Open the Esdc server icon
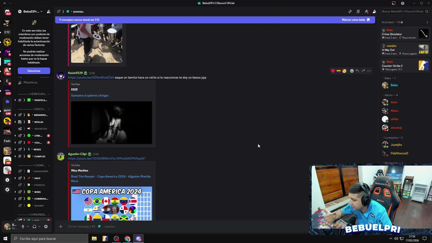Image resolution: width=432 pixels, height=243 pixels. (x=7, y=141)
